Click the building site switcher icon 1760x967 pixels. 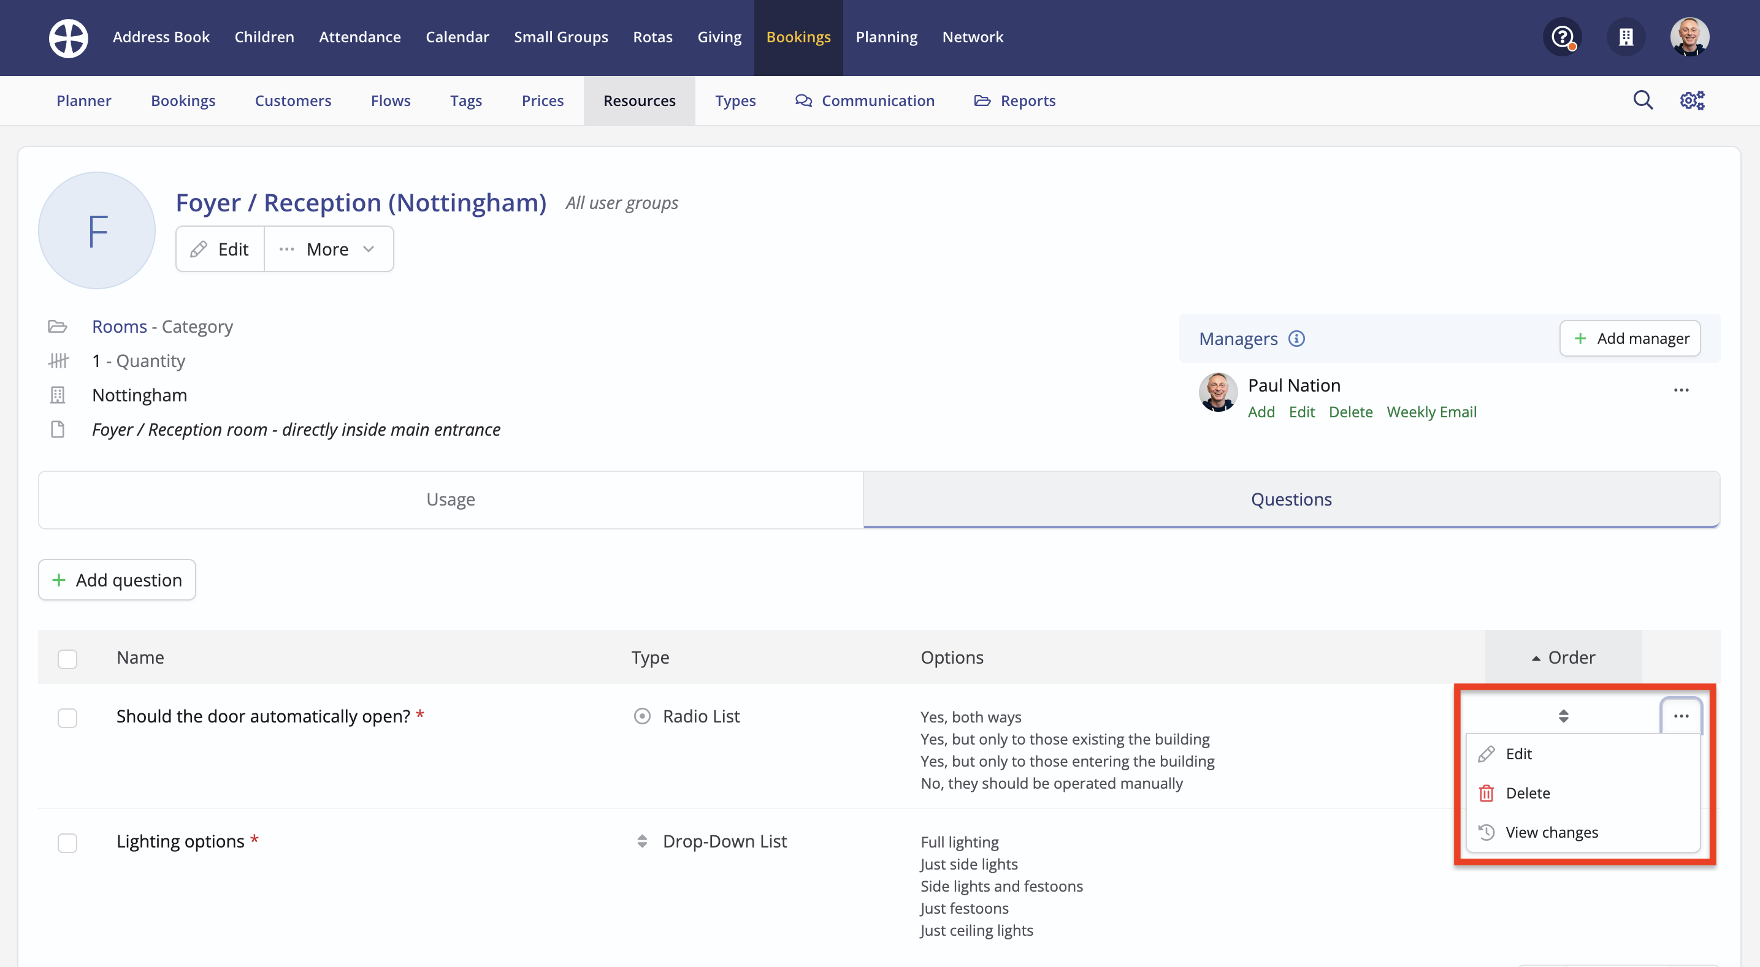coord(1626,37)
